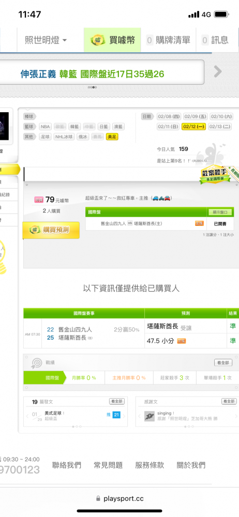Open the 訊息 tab
Viewport: 239px width, 517px height.
point(215,40)
